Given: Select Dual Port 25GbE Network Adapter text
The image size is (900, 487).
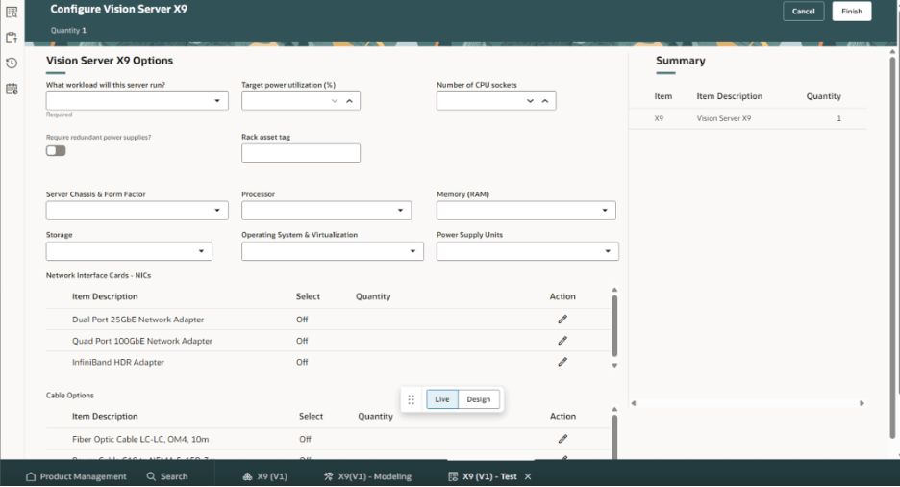Looking at the screenshot, I should [x=137, y=320].
